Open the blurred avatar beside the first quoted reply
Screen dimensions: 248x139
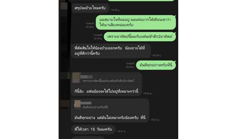65,76
